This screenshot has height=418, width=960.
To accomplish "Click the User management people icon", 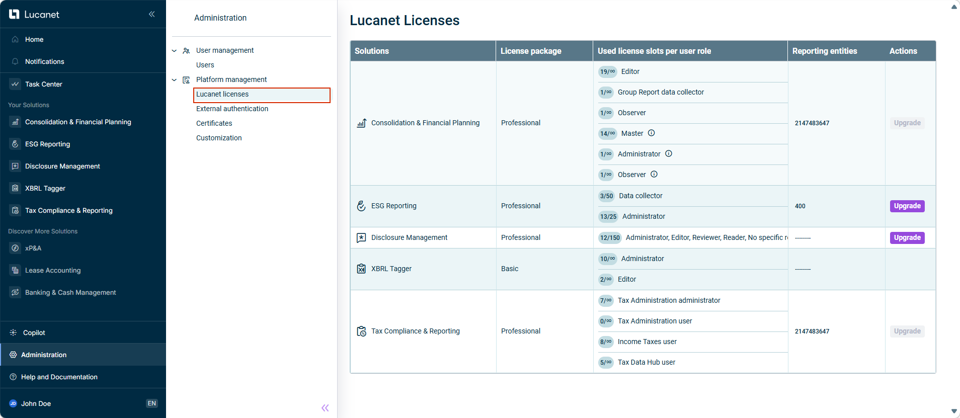I will (186, 51).
